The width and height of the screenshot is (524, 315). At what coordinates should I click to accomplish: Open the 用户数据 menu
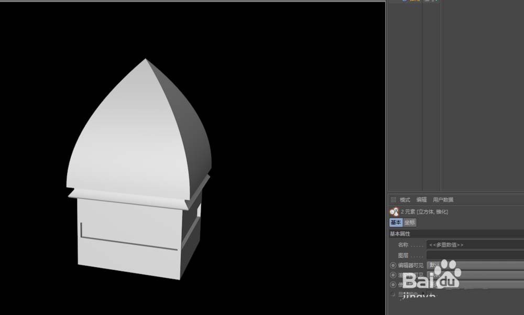click(443, 200)
